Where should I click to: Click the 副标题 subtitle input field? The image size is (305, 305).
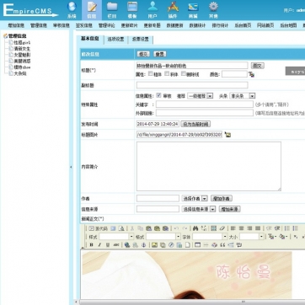pos(192,85)
